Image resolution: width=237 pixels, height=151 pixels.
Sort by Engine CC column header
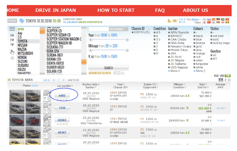(x=151, y=84)
